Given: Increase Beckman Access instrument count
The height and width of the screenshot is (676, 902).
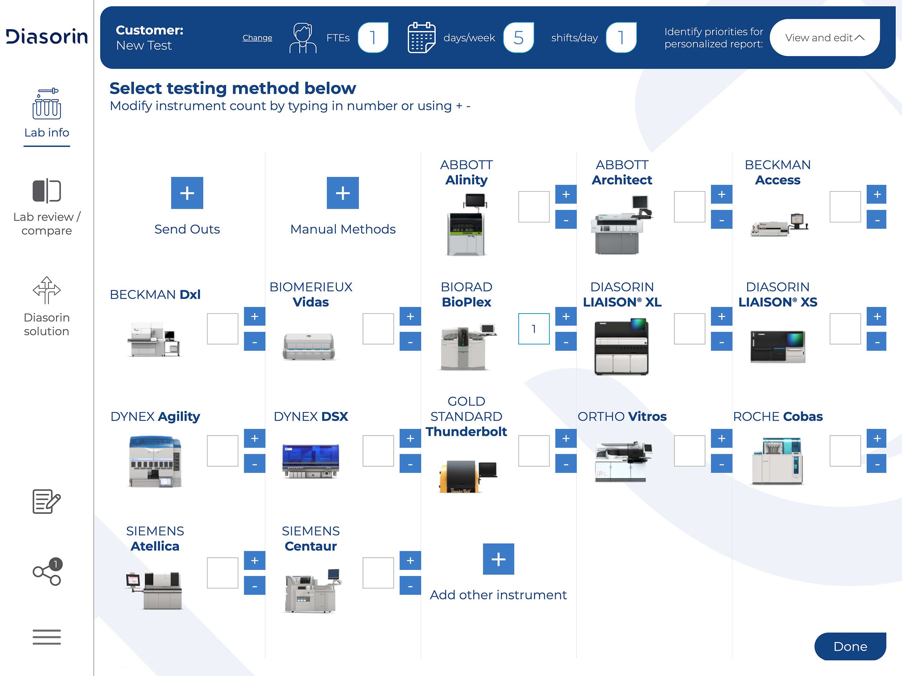Looking at the screenshot, I should click(x=877, y=194).
